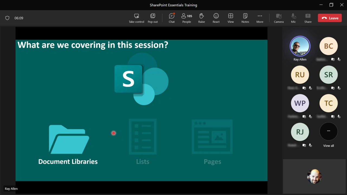Click View all to see every participant

(x=328, y=145)
